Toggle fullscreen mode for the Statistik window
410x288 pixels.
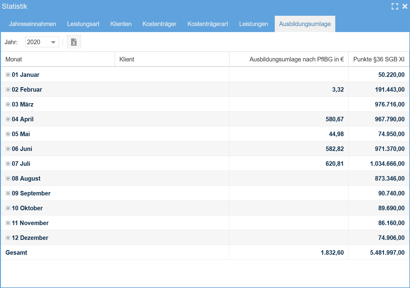(x=395, y=6)
